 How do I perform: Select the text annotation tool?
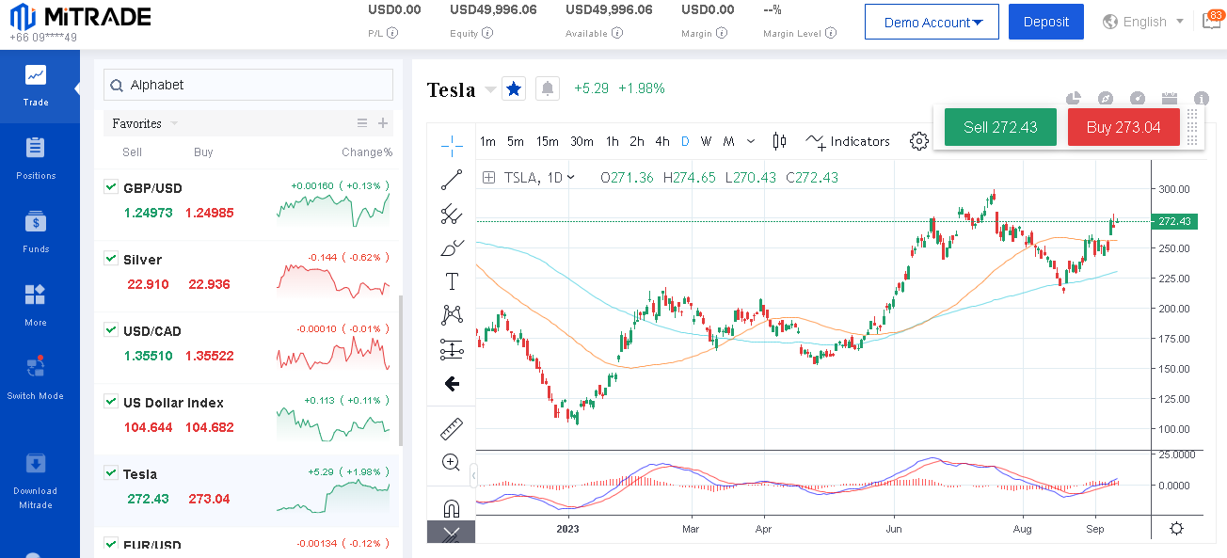click(x=452, y=281)
